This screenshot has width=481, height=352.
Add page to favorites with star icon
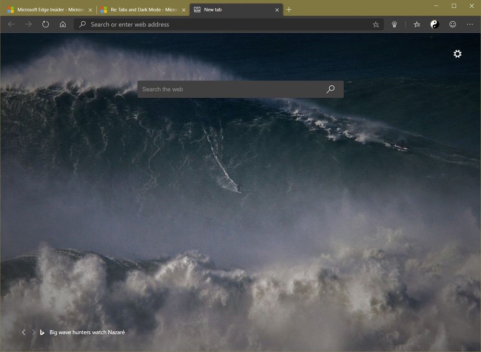pos(376,25)
